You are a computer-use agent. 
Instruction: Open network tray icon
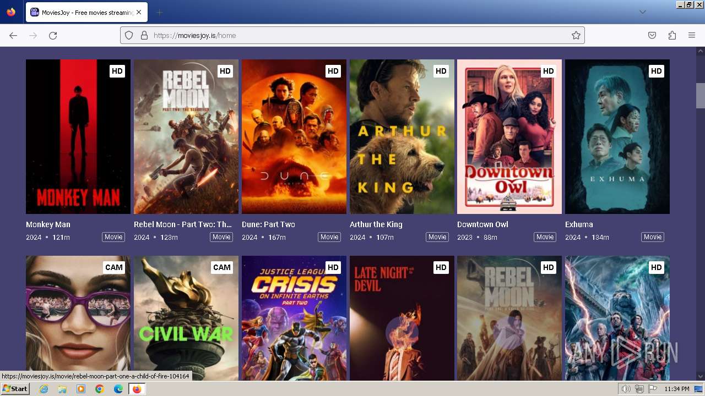point(639,389)
